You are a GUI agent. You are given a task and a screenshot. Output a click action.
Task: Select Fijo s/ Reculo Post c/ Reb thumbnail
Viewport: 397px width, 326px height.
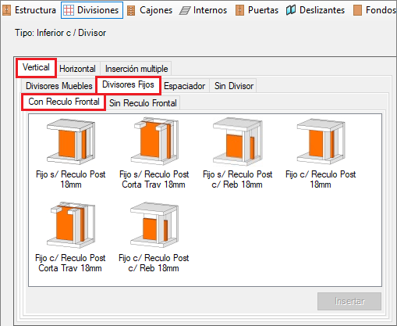(x=238, y=142)
